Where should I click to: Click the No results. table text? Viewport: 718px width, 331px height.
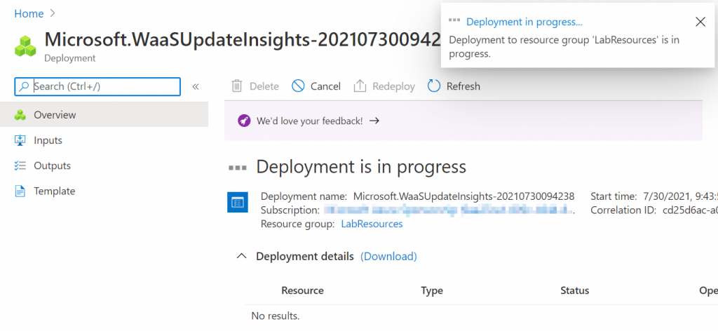275,316
